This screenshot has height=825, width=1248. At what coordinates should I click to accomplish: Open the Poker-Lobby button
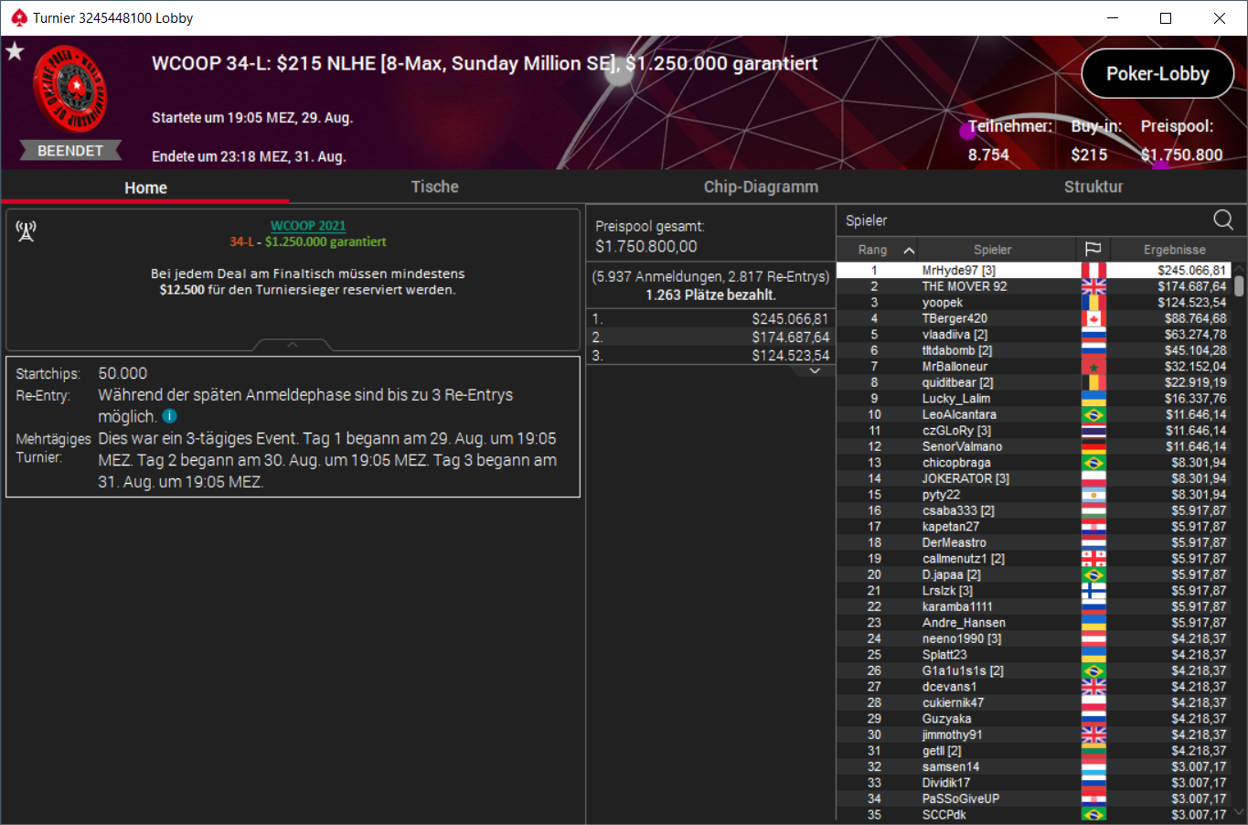(x=1157, y=74)
